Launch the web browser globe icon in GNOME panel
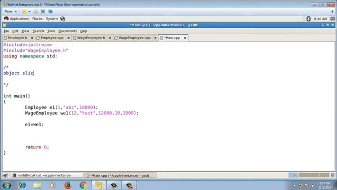This screenshot has width=337, height=190. (63, 19)
